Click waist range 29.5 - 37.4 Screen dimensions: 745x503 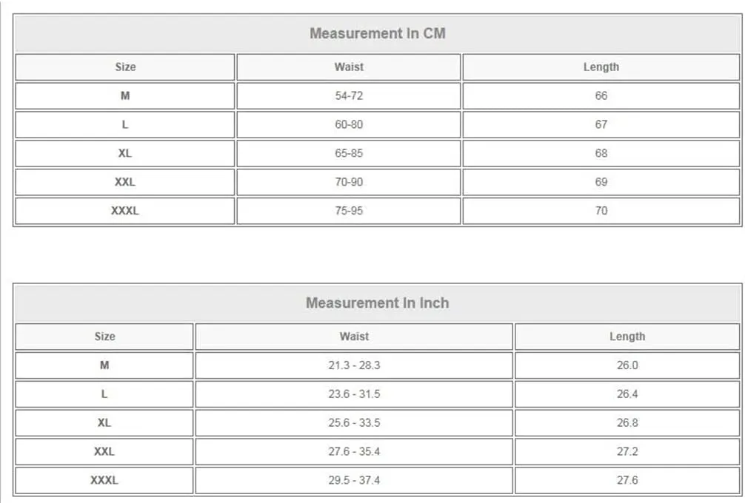coord(354,480)
